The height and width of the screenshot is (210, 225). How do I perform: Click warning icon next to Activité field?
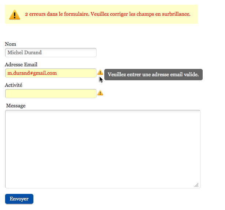click(100, 93)
